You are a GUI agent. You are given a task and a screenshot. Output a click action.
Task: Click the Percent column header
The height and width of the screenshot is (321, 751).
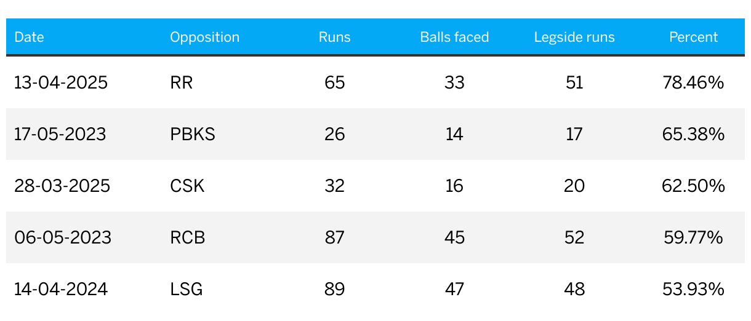click(x=693, y=37)
